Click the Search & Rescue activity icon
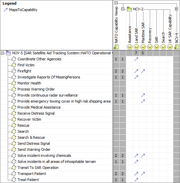 [14, 137]
